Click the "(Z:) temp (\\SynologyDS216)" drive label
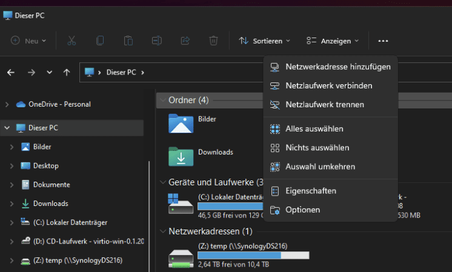This screenshot has width=452, height=272. click(x=243, y=246)
